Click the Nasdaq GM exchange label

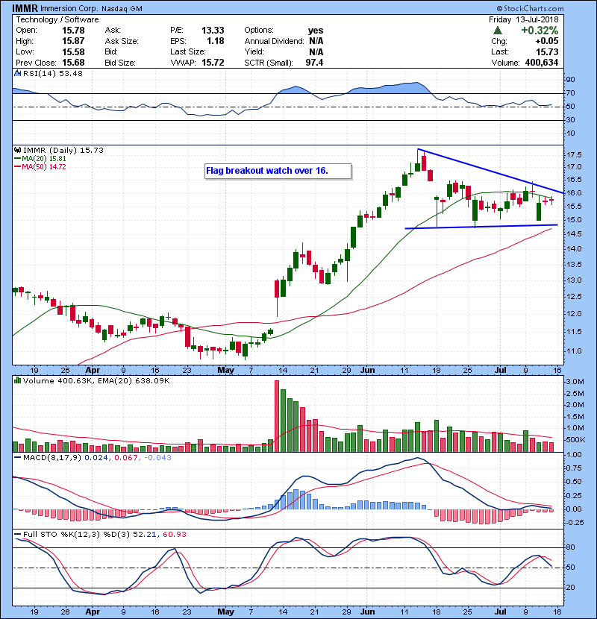tap(122, 9)
